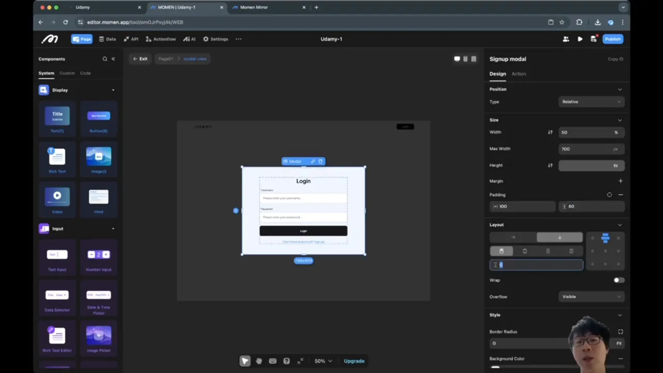Collapse the Display components group
Viewport: 663px width, 373px height.
113,90
